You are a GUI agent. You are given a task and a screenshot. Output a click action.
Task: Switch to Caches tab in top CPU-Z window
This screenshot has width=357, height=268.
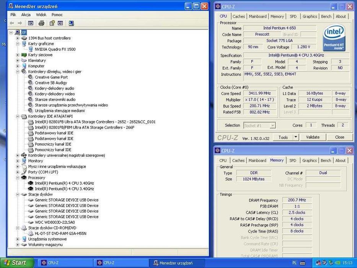click(x=239, y=16)
